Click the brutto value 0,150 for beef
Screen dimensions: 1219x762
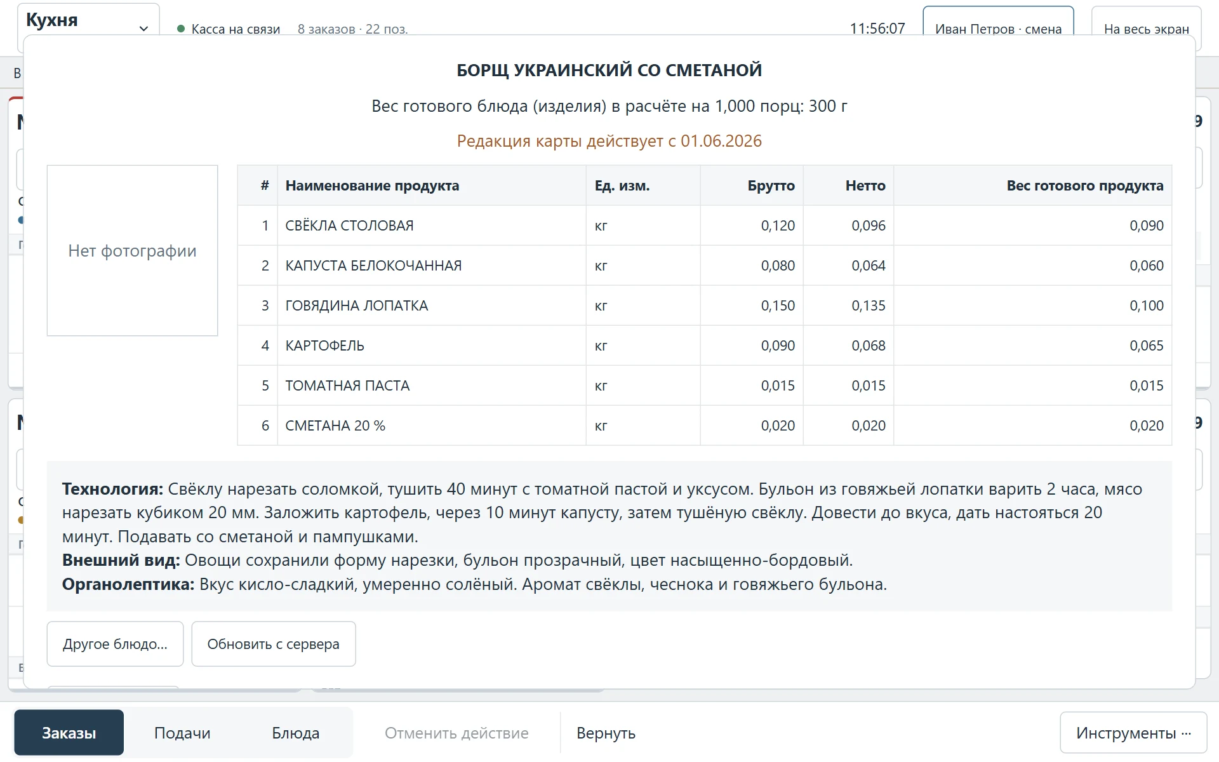coord(778,305)
